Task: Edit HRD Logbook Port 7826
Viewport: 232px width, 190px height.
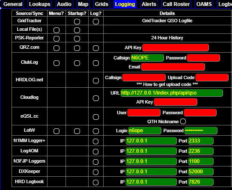Action: tap(201, 182)
